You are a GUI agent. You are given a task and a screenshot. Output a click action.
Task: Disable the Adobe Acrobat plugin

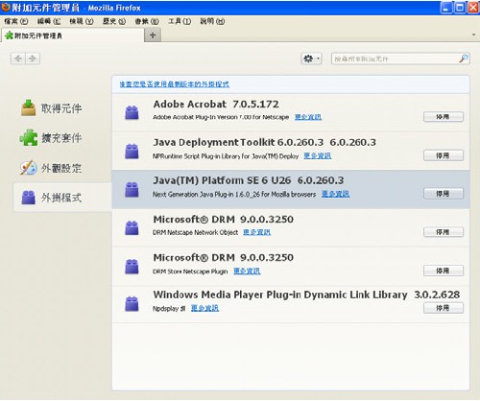pos(444,117)
